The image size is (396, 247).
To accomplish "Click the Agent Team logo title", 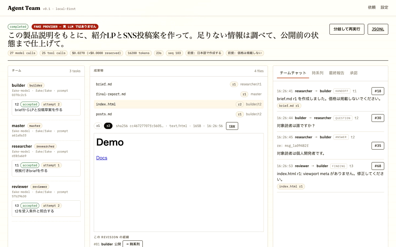I will tap(24, 8).
